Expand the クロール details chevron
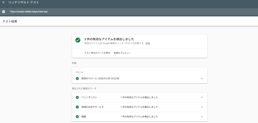Screen dimensions: 258x123 coord(202,79)
